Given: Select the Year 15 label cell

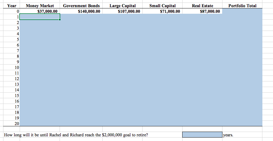Looking at the screenshot, I should pyautogui.click(x=12, y=95).
